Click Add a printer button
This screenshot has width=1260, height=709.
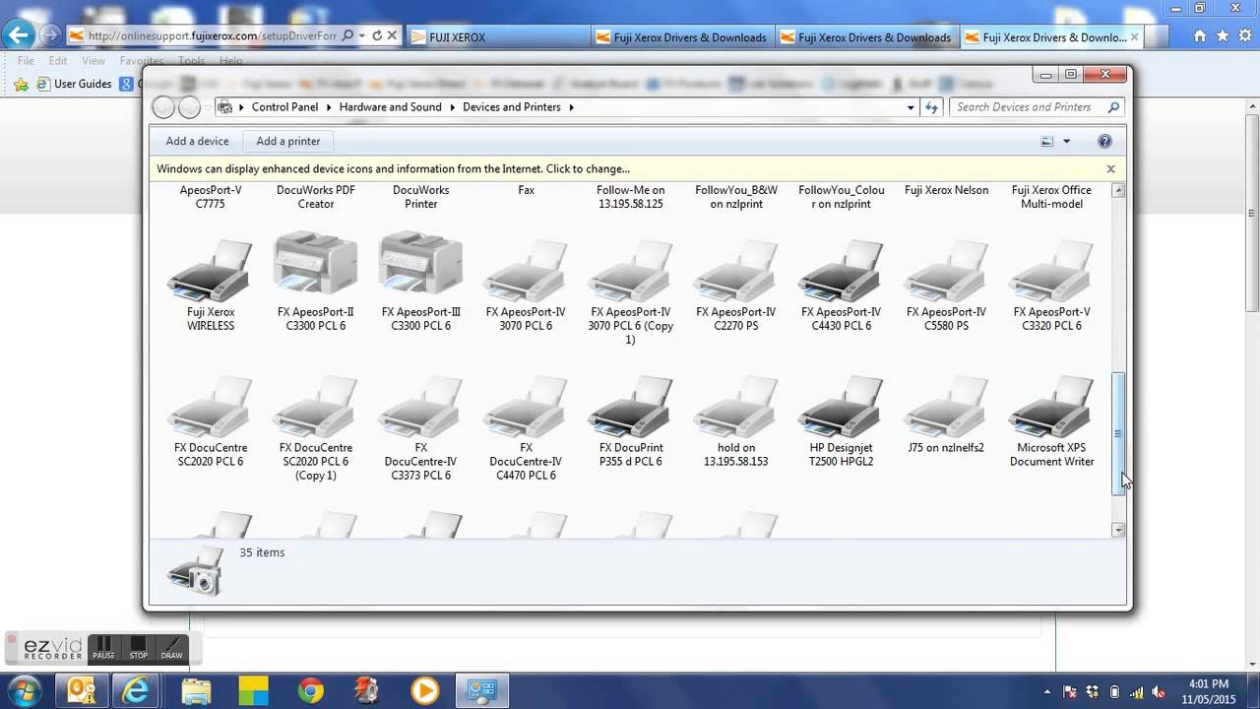(x=288, y=141)
